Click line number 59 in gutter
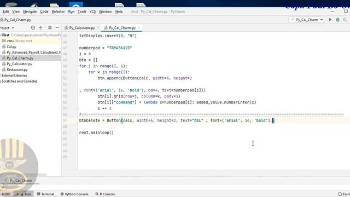This screenshot has height=197, width=350. click(x=65, y=120)
